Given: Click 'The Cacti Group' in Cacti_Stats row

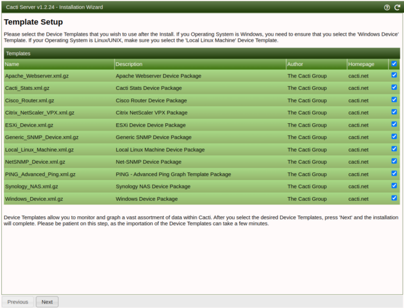Looking at the screenshot, I should (307, 88).
